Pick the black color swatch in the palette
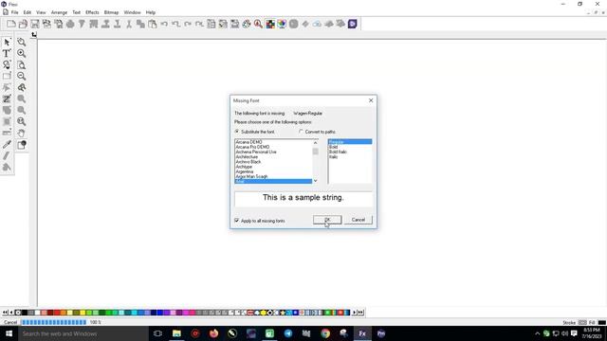Viewport: 607px width, 341px height. 25,313
